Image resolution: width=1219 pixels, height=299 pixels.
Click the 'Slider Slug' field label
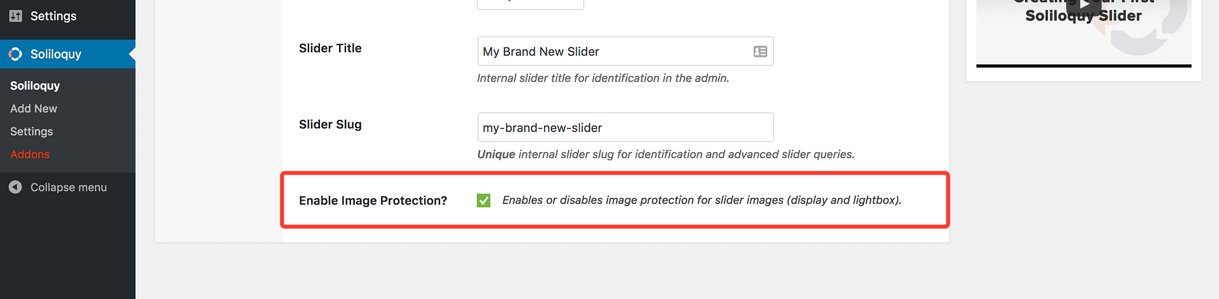(330, 124)
